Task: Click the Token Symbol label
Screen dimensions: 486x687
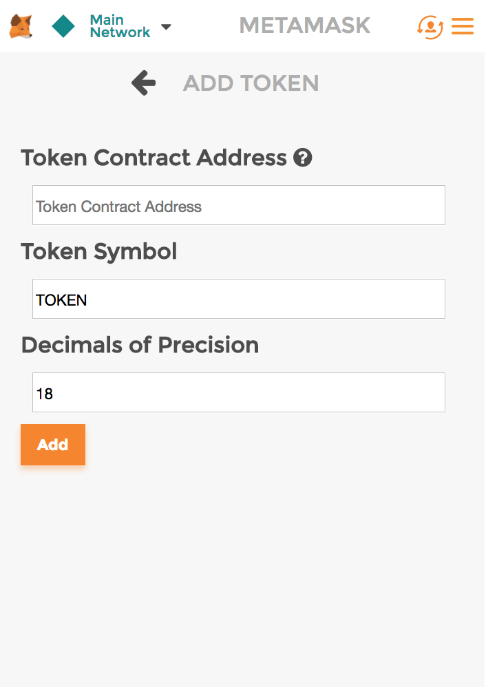Action: 99,252
